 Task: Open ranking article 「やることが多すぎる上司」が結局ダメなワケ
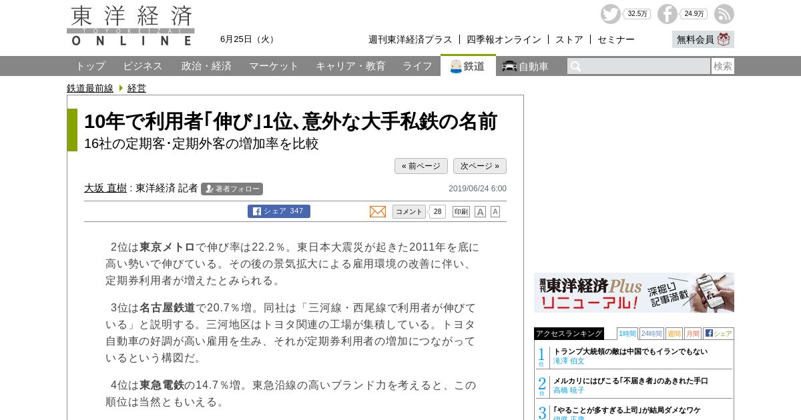coord(627,410)
